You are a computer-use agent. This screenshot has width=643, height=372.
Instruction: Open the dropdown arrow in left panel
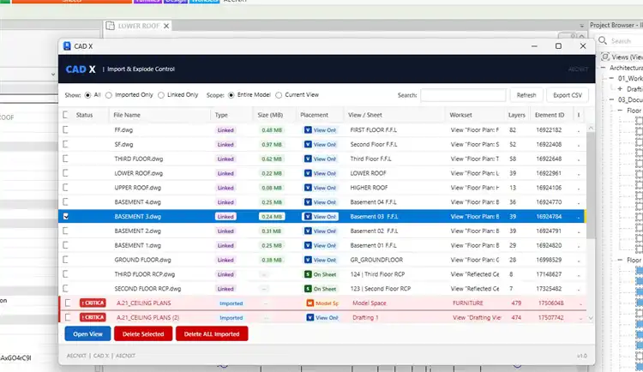pos(53,75)
